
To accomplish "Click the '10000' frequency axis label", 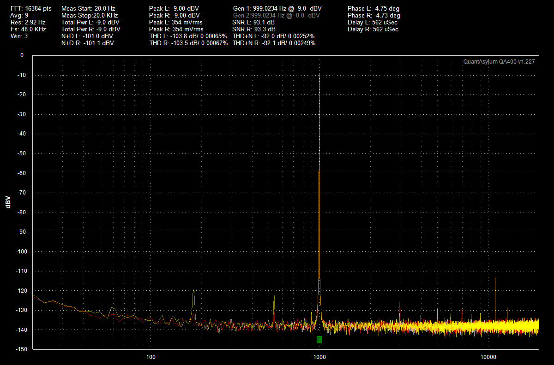I will (488, 357).
